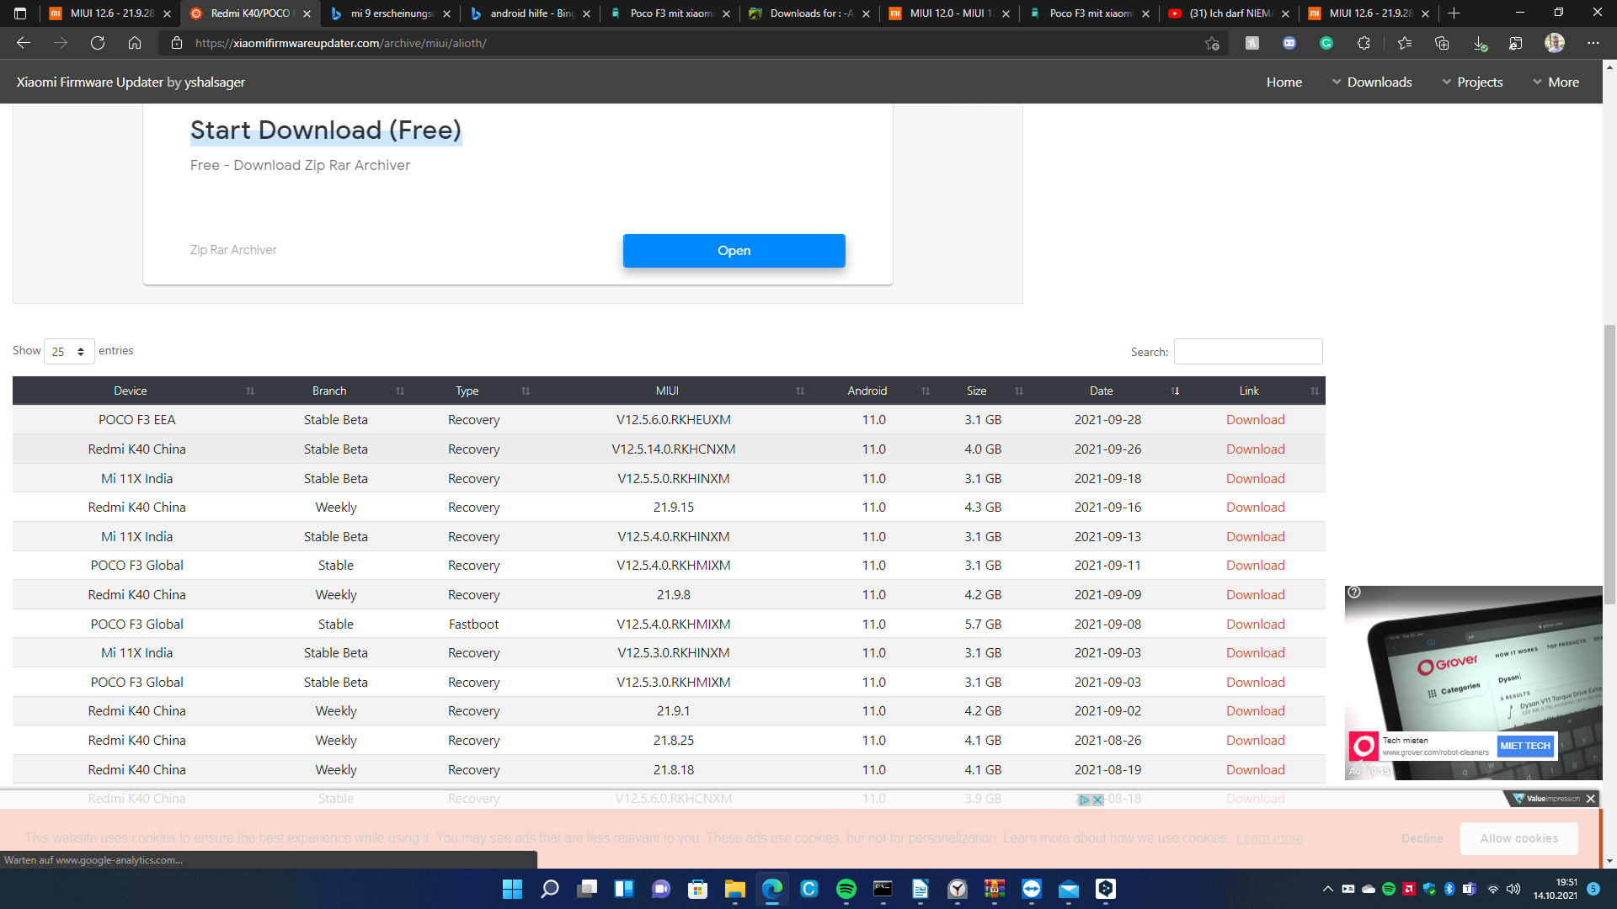Close the Valueimpression ad overlay

(1591, 799)
